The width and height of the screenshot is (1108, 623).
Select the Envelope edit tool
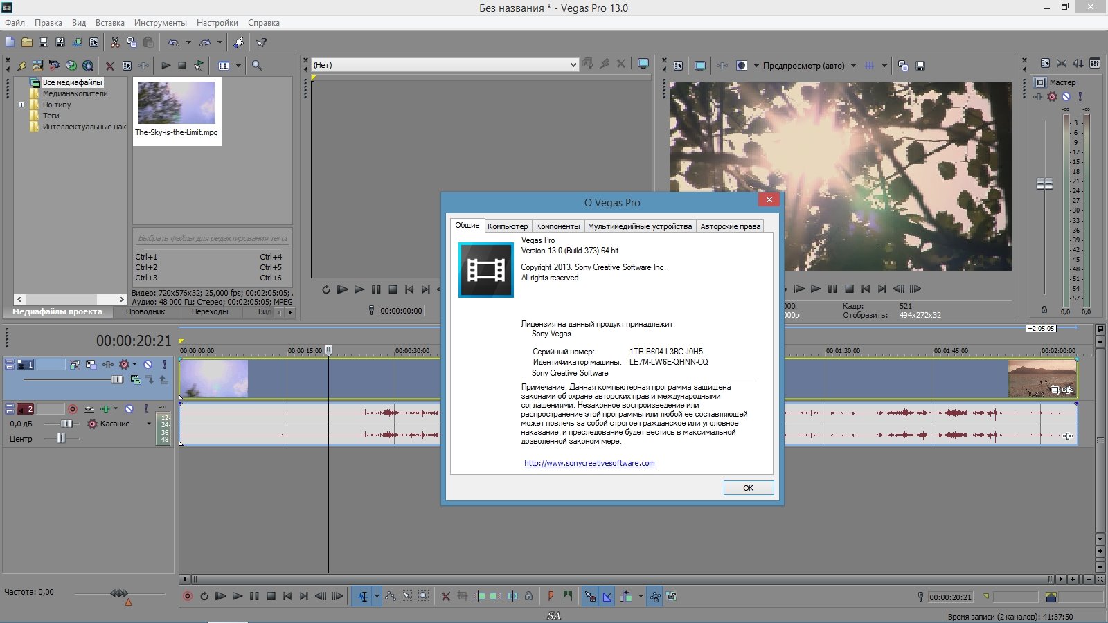(391, 596)
